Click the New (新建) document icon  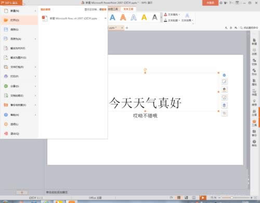pyautogui.click(x=6, y=11)
